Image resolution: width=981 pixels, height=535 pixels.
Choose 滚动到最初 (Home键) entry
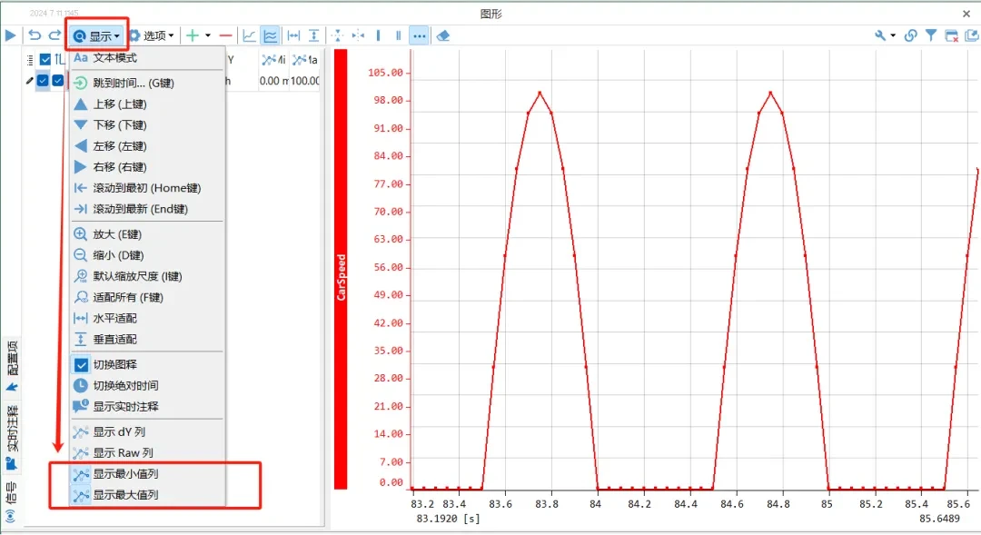coord(148,188)
